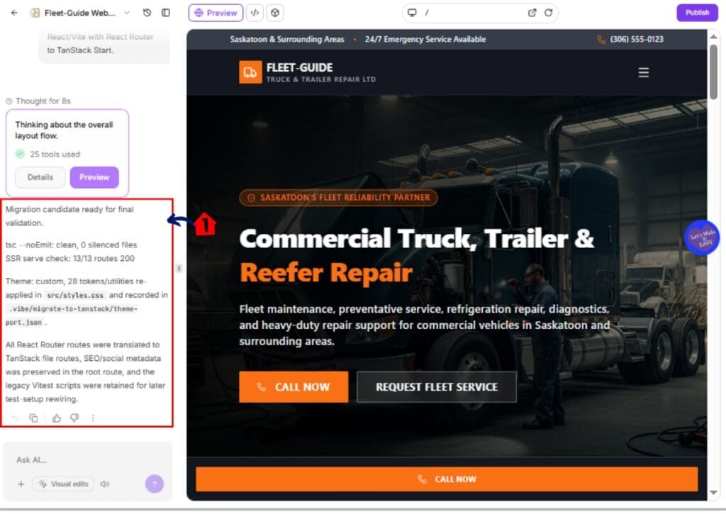Screen dimensions: 726x514
Task: Click the 'src/styles.css' code reference
Action: pos(75,295)
